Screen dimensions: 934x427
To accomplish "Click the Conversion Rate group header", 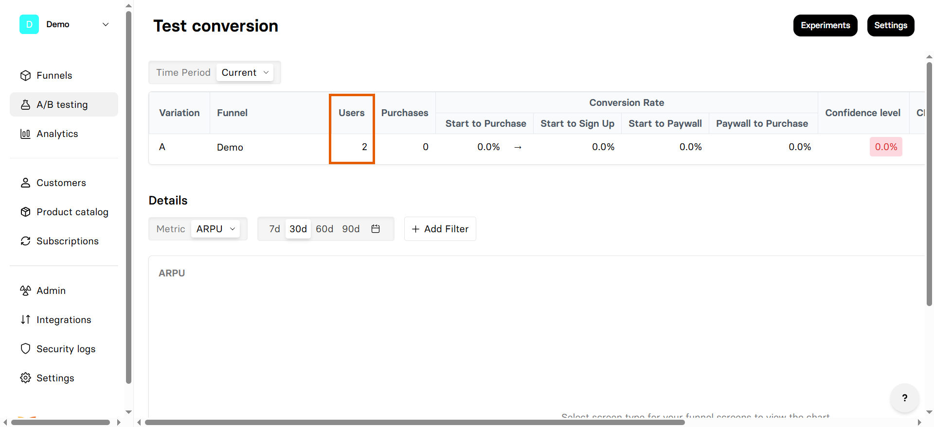I will [x=627, y=102].
